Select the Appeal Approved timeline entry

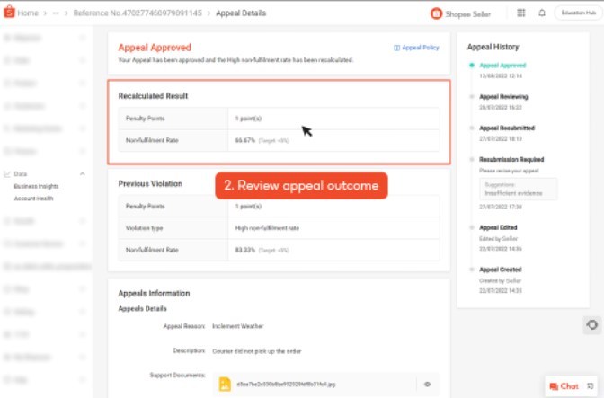pyautogui.click(x=501, y=66)
